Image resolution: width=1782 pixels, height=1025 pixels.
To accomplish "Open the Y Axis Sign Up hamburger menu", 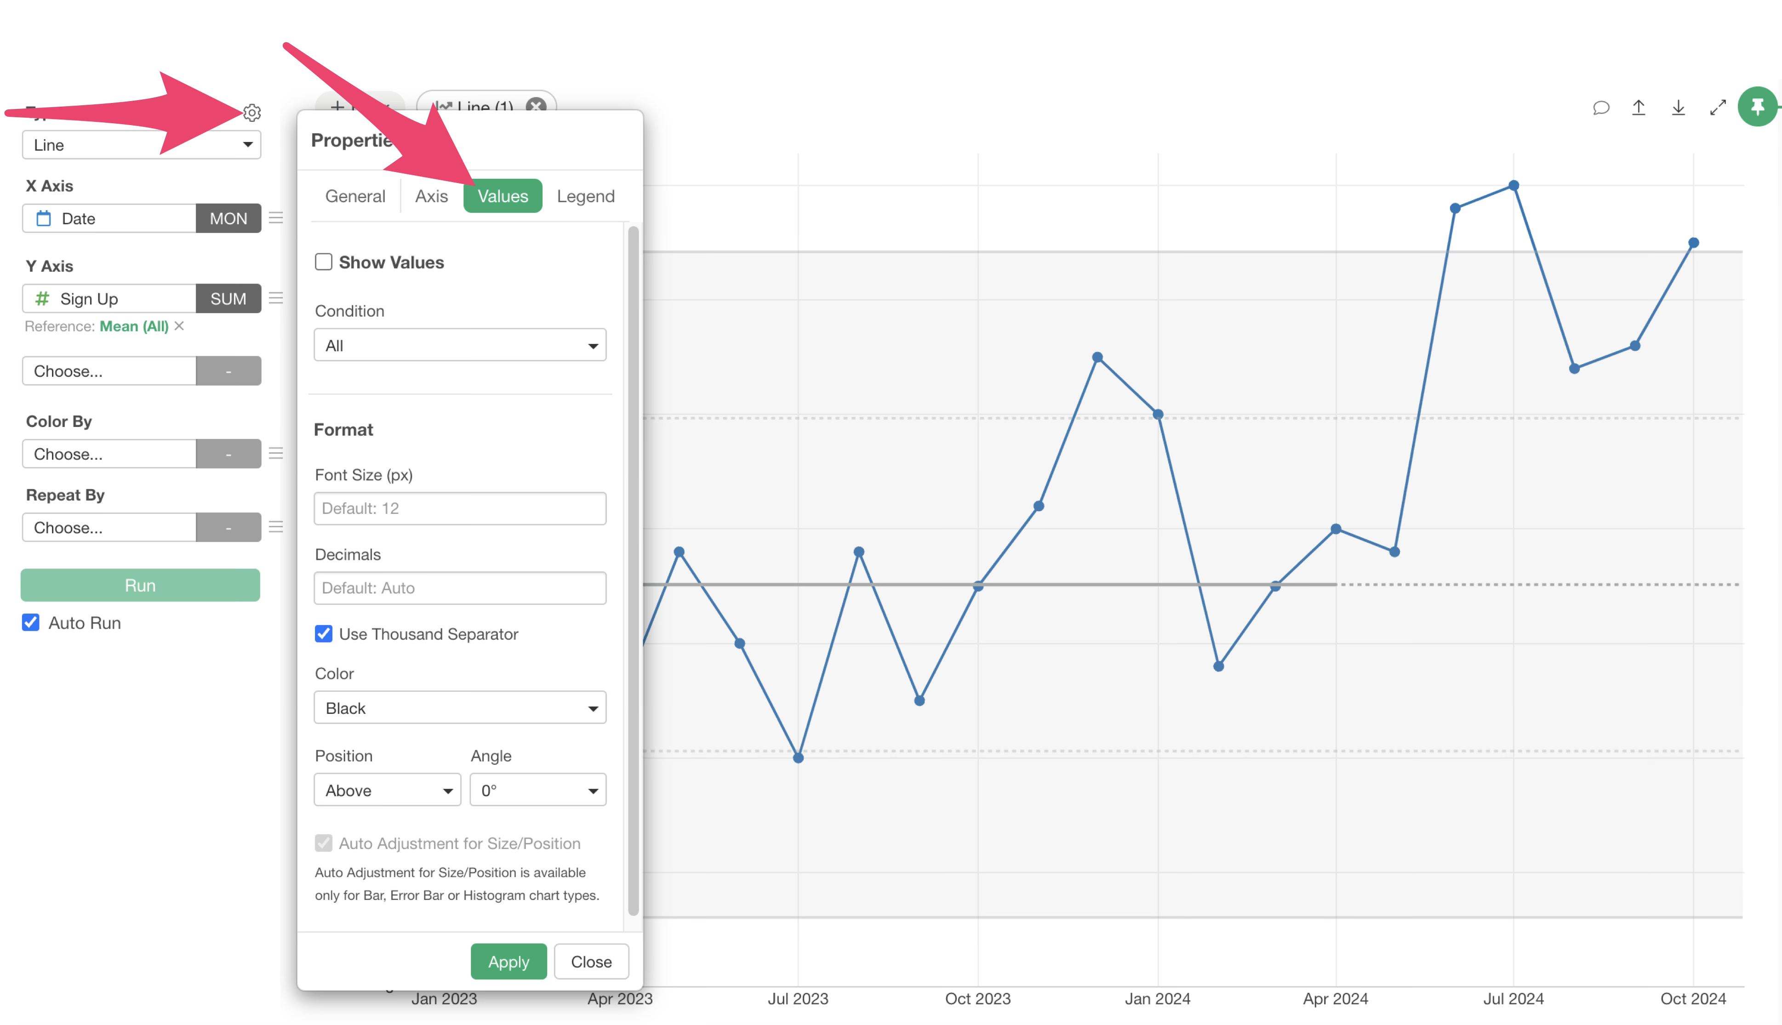I will [x=276, y=298].
